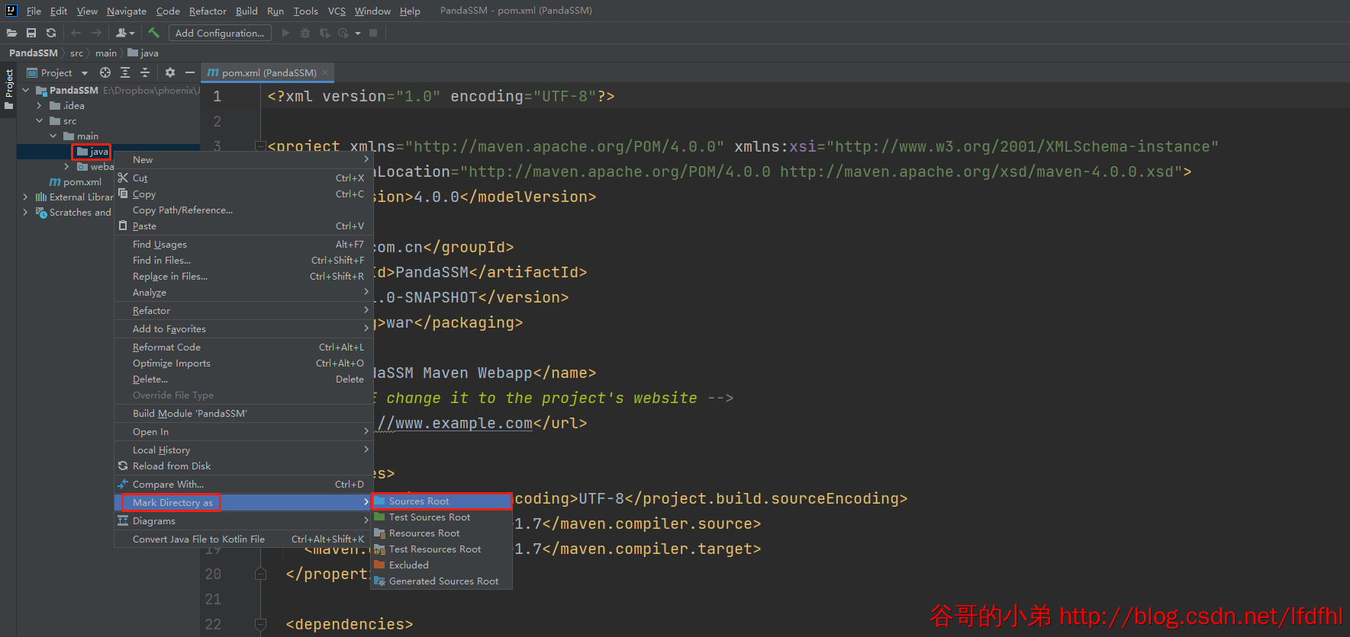Screen dimensions: 1350x637
Task: Select pom.xml in project tree
Action: (x=76, y=181)
